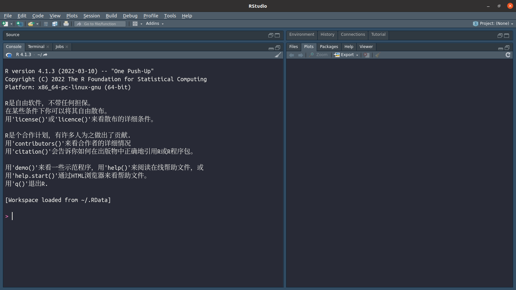This screenshot has width=516, height=290.
Task: Open the Workspace Panes dropdown arrow
Action: (141, 24)
